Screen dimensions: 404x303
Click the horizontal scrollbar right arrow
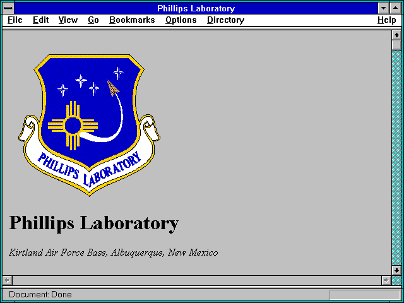tap(386, 280)
